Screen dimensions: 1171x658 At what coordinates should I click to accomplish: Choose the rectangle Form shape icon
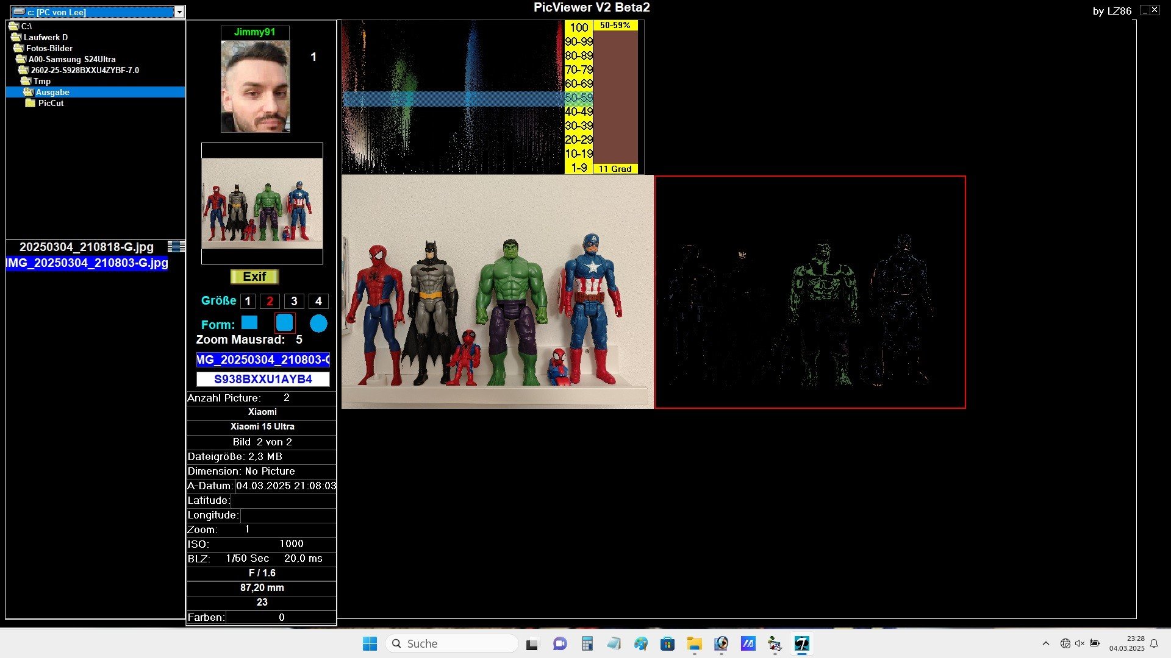[x=249, y=322]
